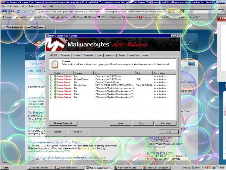226x170 pixels.
Task: Switch to Vista Forums Firefox taskbar button
Action: click(157, 168)
